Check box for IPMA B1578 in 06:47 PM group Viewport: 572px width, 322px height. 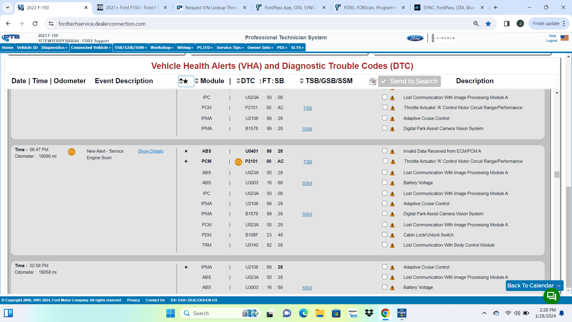point(385,213)
